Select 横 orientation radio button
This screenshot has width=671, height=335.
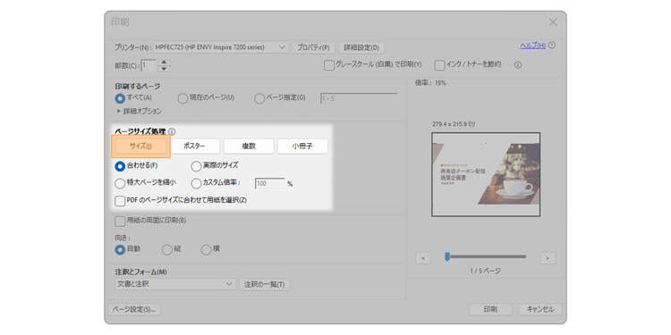[x=207, y=249]
